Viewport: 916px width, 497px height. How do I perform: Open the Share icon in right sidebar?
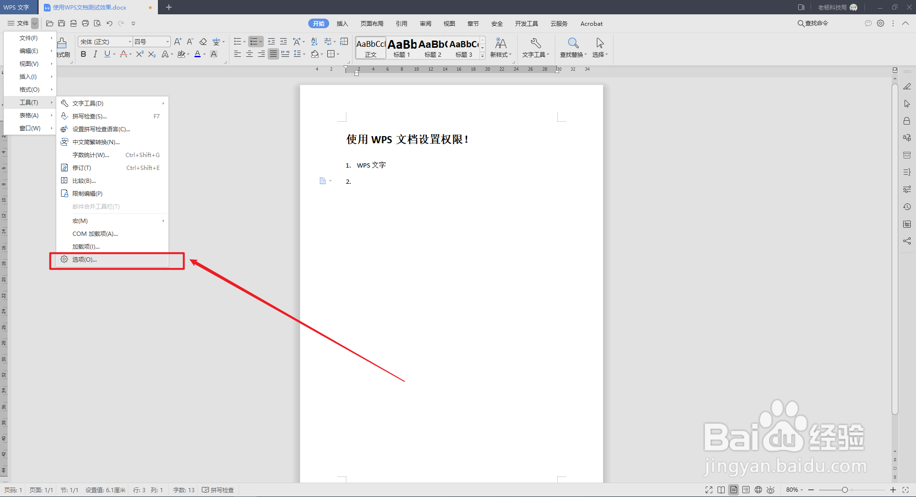point(907,241)
